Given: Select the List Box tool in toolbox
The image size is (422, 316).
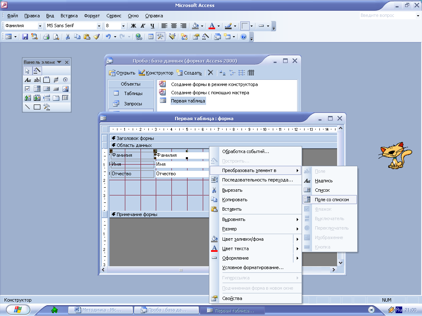Looking at the screenshot, I should 47,89.
